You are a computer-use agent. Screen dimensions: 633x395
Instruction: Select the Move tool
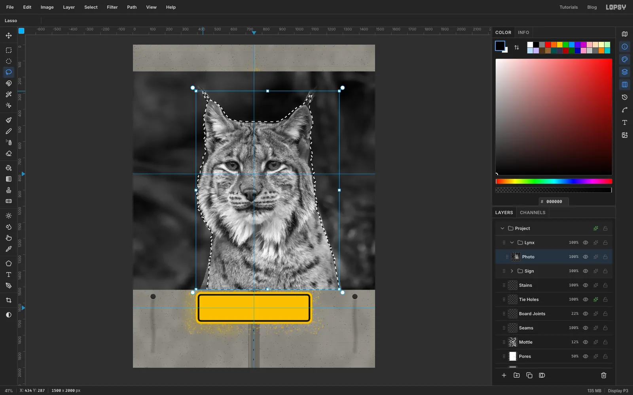(9, 36)
